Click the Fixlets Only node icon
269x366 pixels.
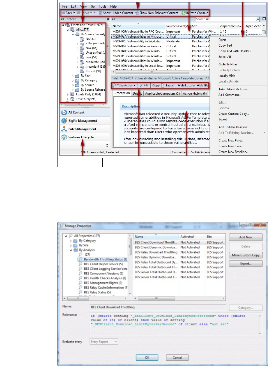(72, 94)
